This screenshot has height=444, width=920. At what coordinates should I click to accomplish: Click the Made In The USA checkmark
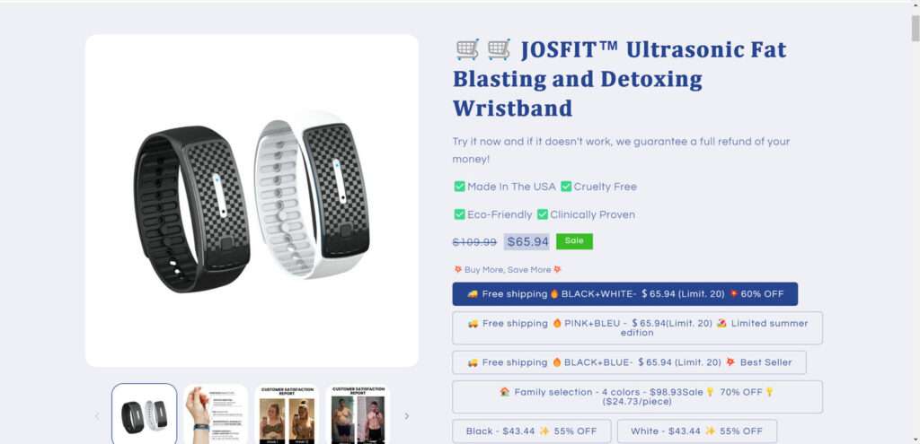(x=459, y=187)
